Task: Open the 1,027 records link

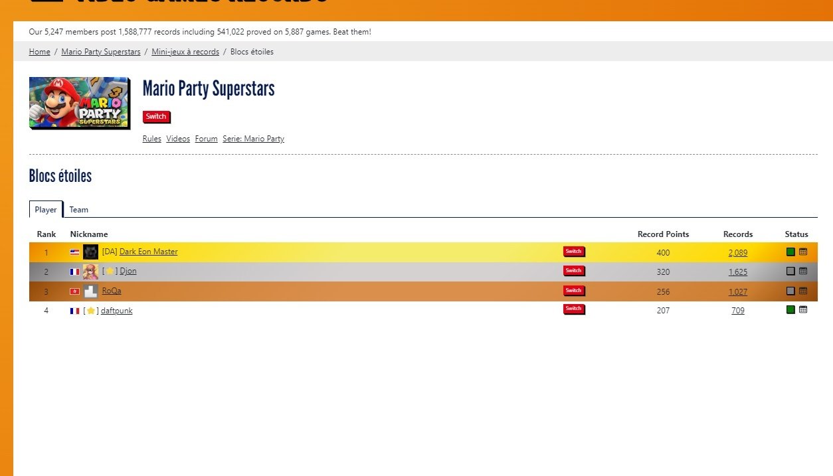Action: (738, 291)
